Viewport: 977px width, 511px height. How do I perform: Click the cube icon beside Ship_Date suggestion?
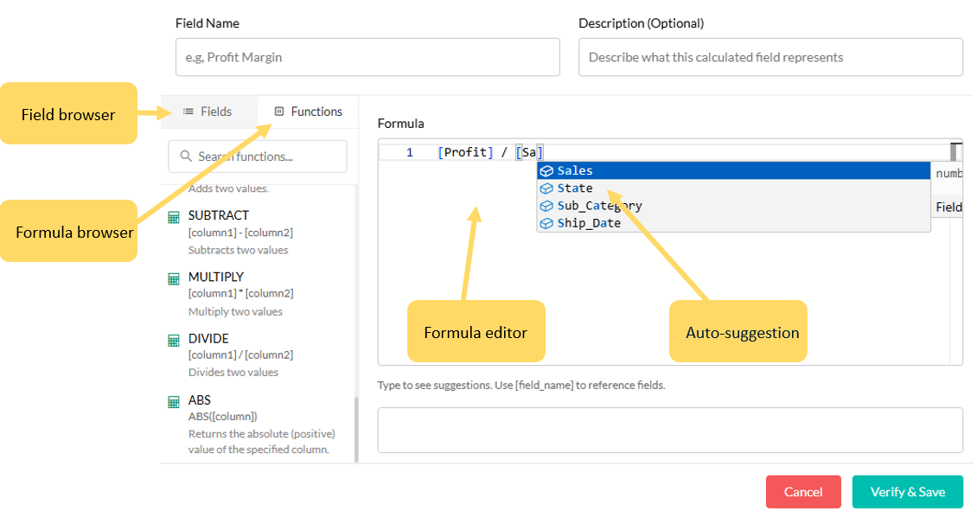coord(546,223)
